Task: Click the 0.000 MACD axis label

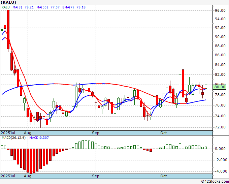Action: 220,149
